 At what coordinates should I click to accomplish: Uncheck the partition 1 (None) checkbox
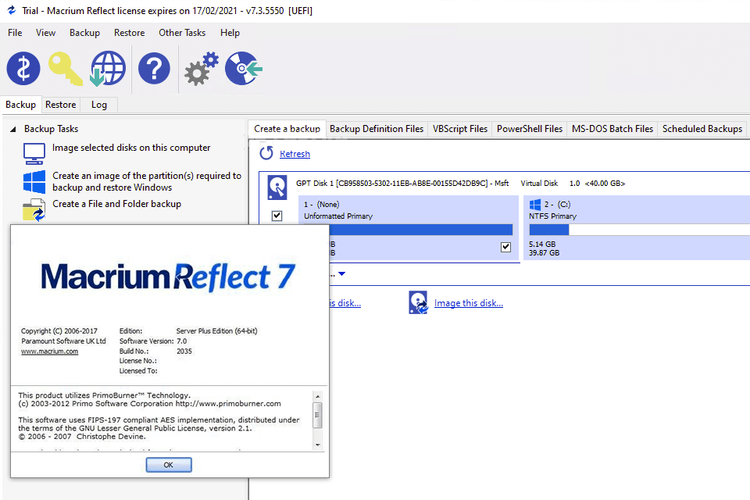coord(505,247)
